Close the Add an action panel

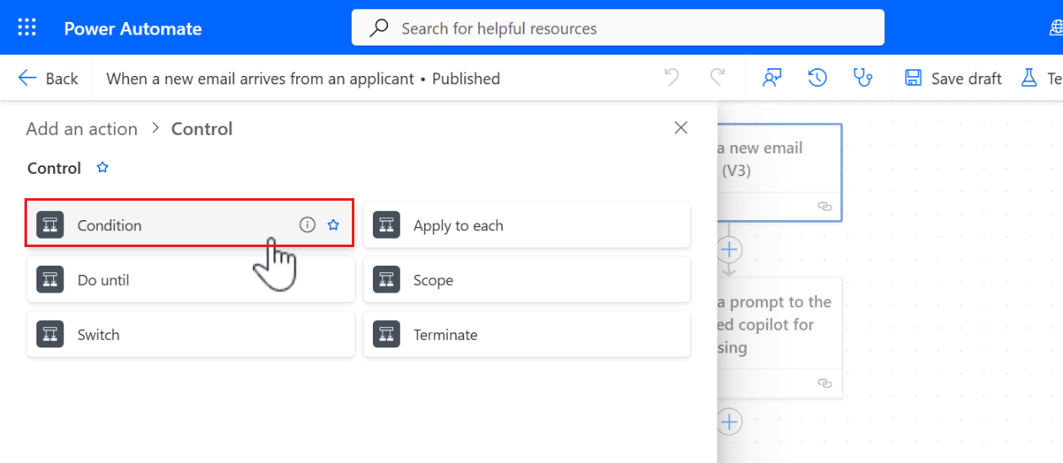tap(681, 128)
